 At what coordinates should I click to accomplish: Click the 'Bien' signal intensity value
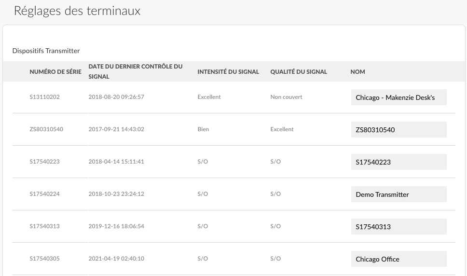(x=203, y=129)
